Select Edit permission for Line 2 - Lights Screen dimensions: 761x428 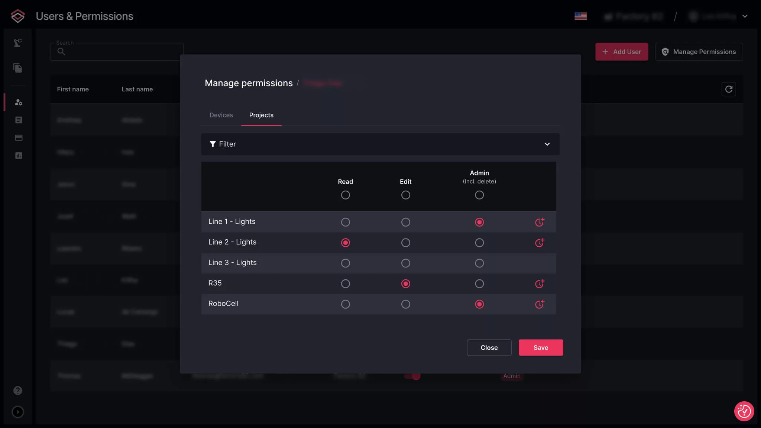[x=405, y=243]
